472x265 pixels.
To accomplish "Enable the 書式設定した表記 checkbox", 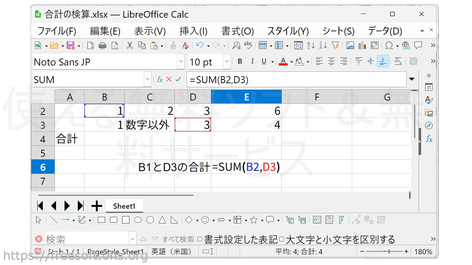I will [x=199, y=240].
